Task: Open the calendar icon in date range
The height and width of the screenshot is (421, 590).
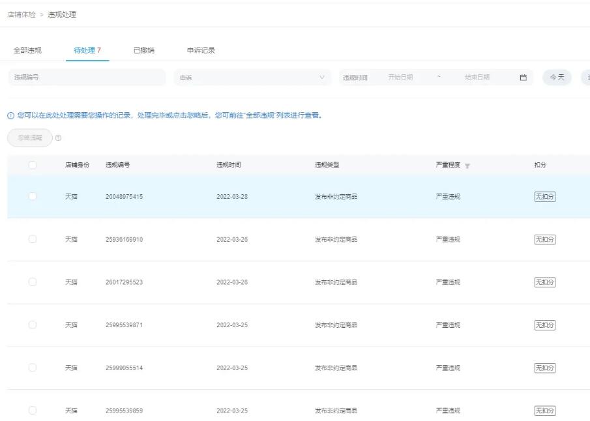Action: 523,78
